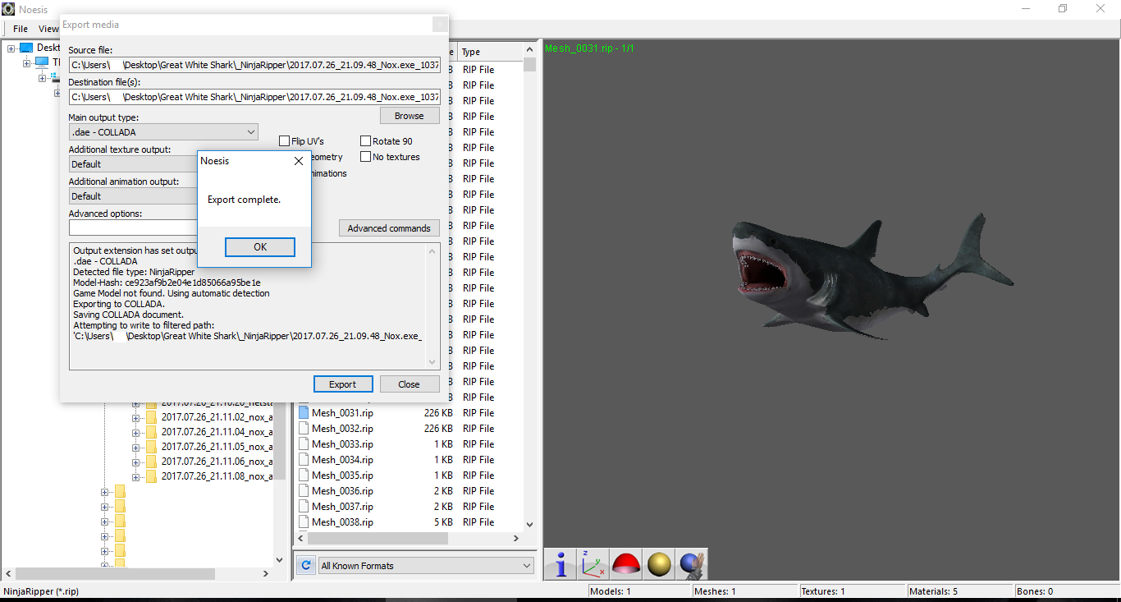Click the NinjaRipper (*.rip) status text
The height and width of the screenshot is (602, 1121).
[x=41, y=591]
